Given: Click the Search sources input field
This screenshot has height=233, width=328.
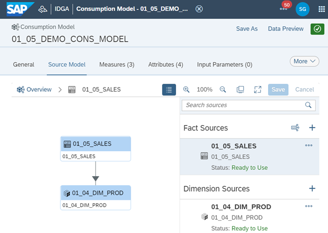Looking at the screenshot, I should [244, 105].
